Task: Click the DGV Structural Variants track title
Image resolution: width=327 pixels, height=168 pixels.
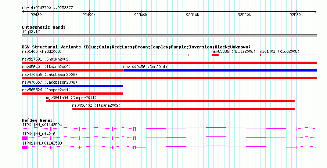Action: click(x=136, y=47)
